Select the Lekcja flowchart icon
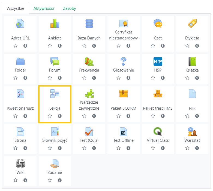Screen dimensions: 213x191 [x=55, y=94]
